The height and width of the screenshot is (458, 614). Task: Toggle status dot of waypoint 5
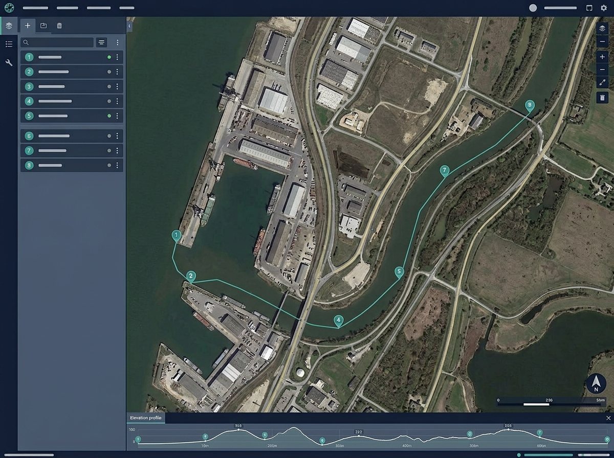coord(109,116)
